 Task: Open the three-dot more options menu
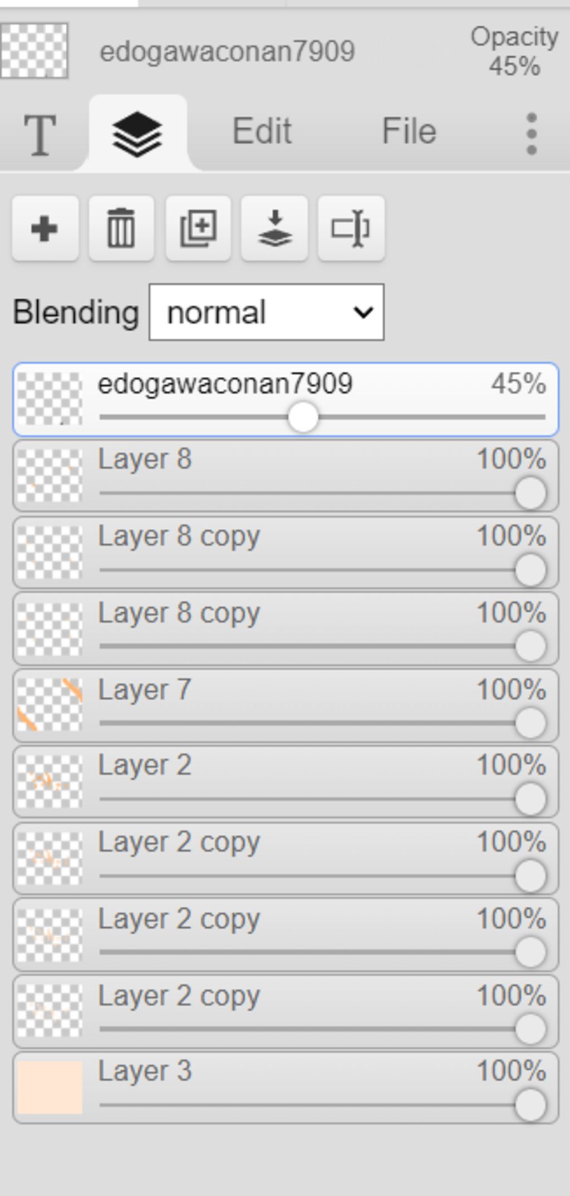click(x=532, y=134)
